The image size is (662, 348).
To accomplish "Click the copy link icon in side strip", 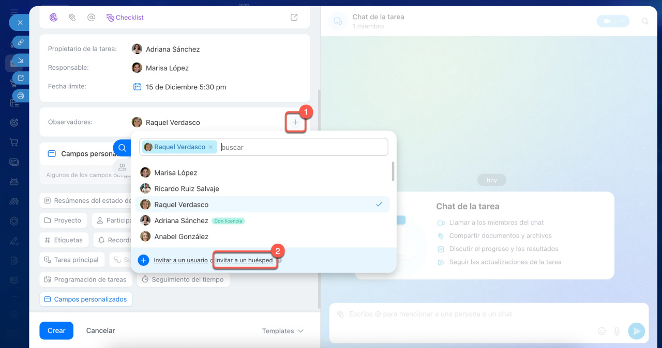I will pos(21,42).
